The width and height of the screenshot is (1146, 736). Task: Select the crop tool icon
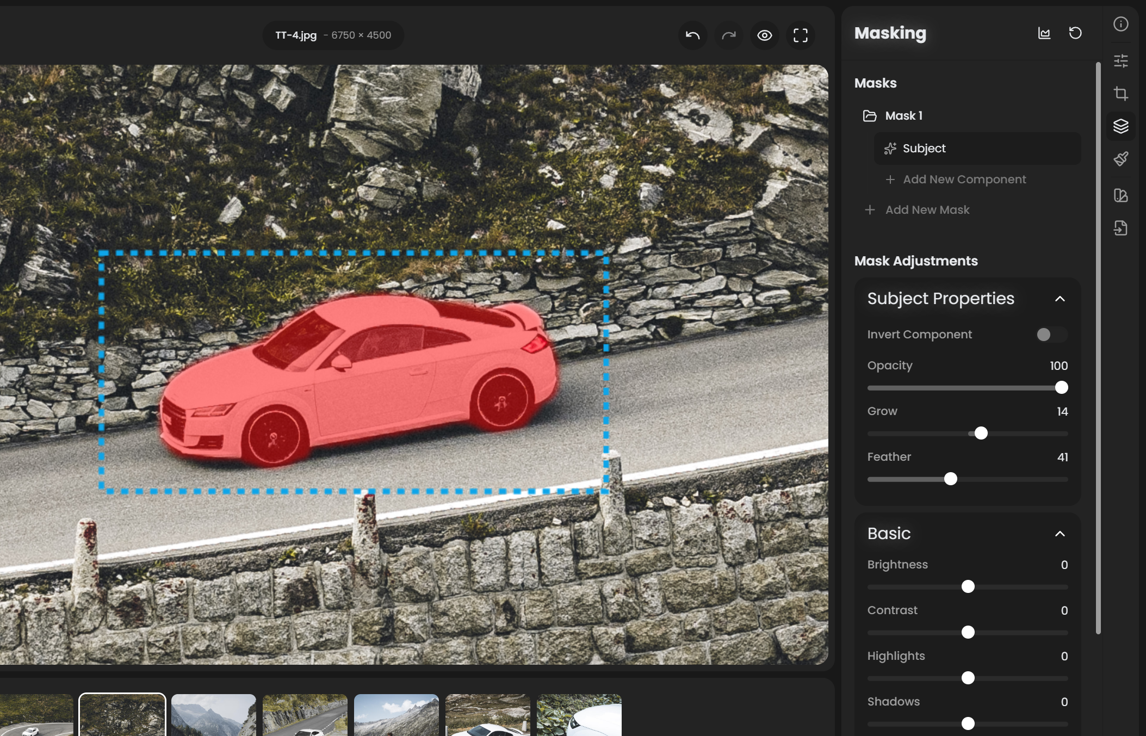(1120, 94)
